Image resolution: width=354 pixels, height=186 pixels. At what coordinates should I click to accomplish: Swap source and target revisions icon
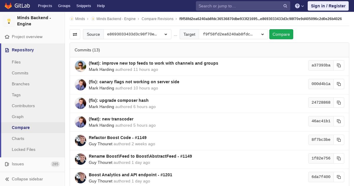[x=75, y=34]
